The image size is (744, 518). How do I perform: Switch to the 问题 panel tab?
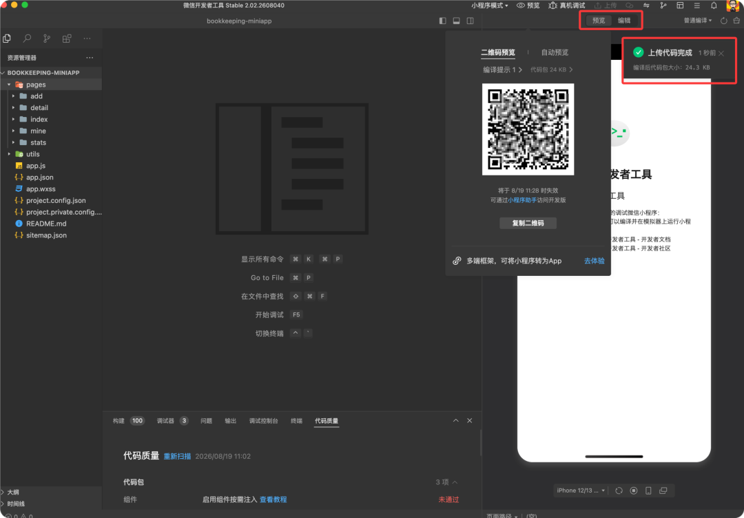(x=206, y=421)
